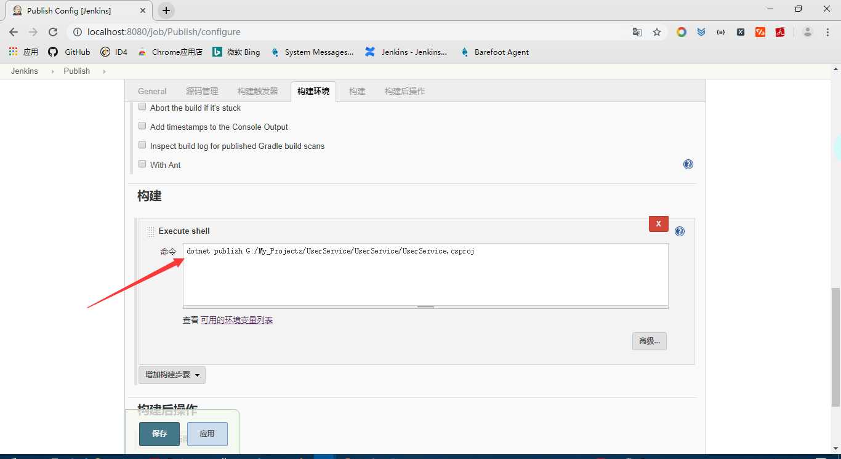Click the orange extension icon

(760, 32)
